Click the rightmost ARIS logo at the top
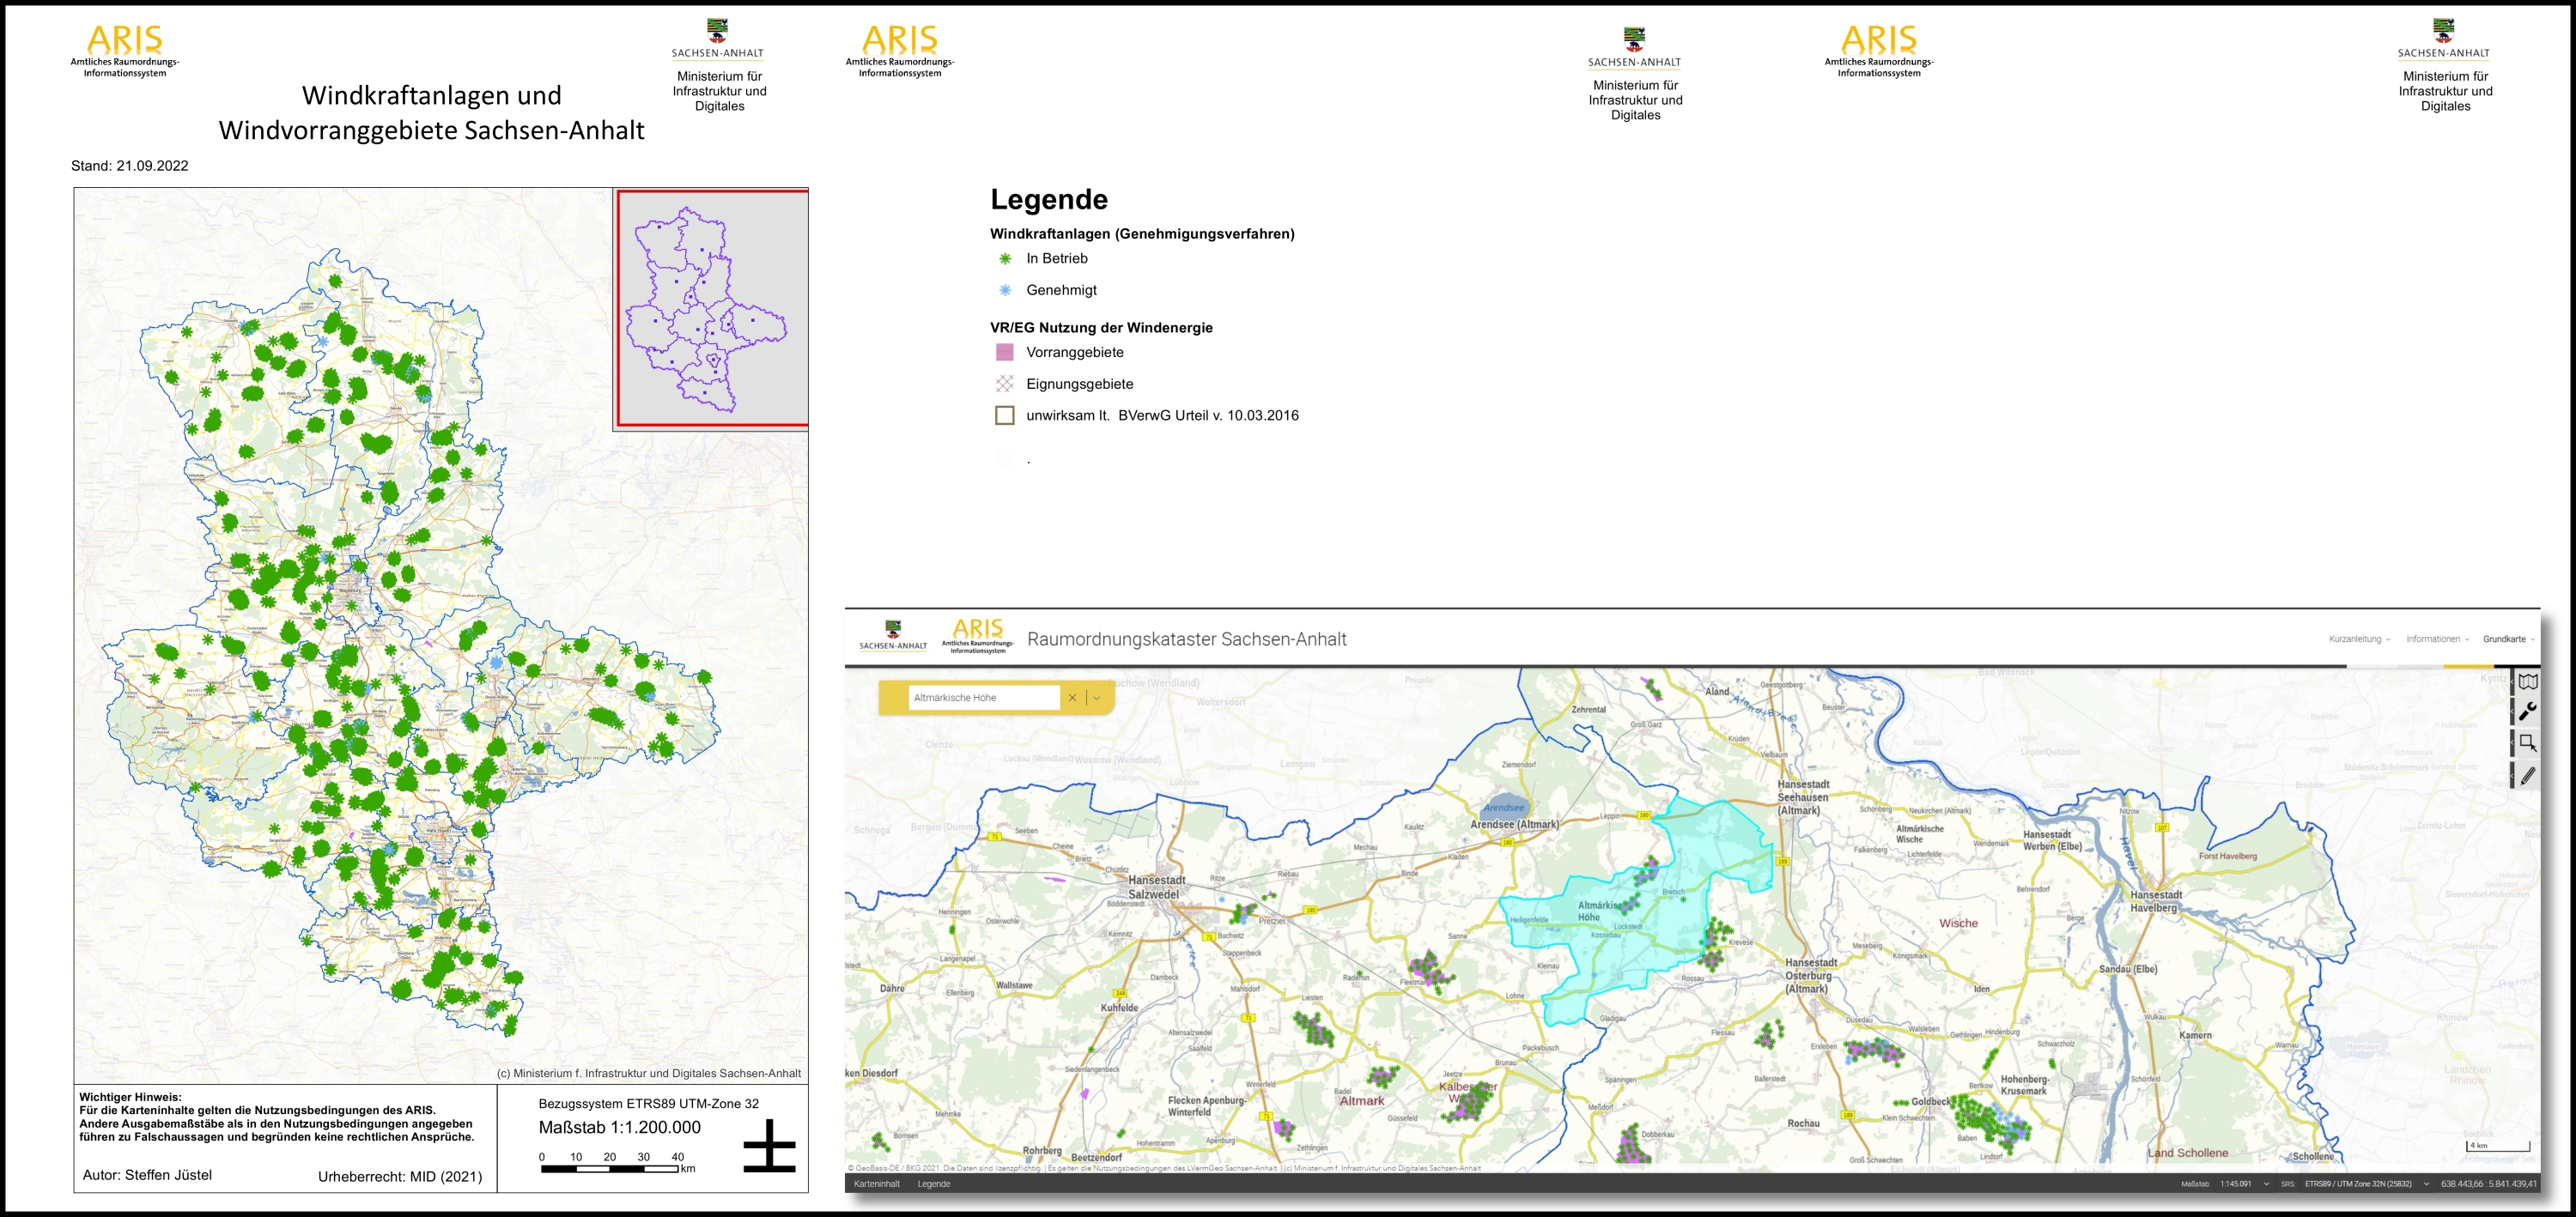The image size is (2576, 1217). [x=1879, y=50]
